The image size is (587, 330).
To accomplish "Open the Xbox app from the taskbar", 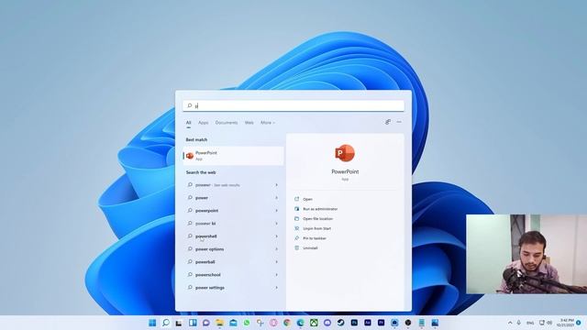I will [314, 323].
